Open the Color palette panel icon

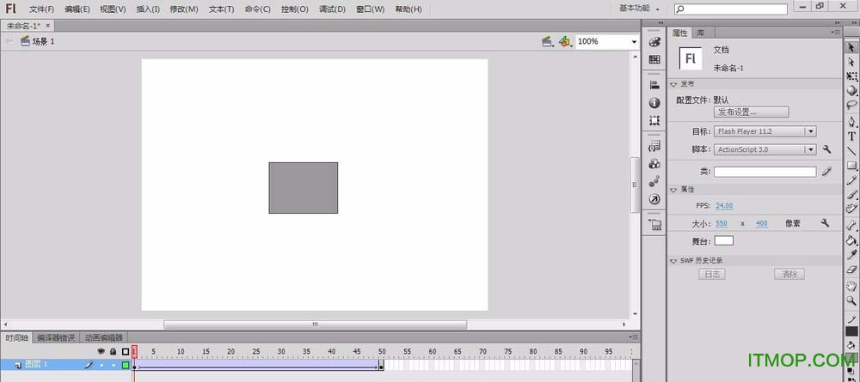point(654,42)
